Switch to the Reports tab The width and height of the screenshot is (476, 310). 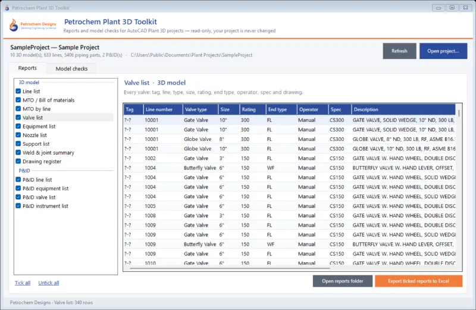point(27,68)
